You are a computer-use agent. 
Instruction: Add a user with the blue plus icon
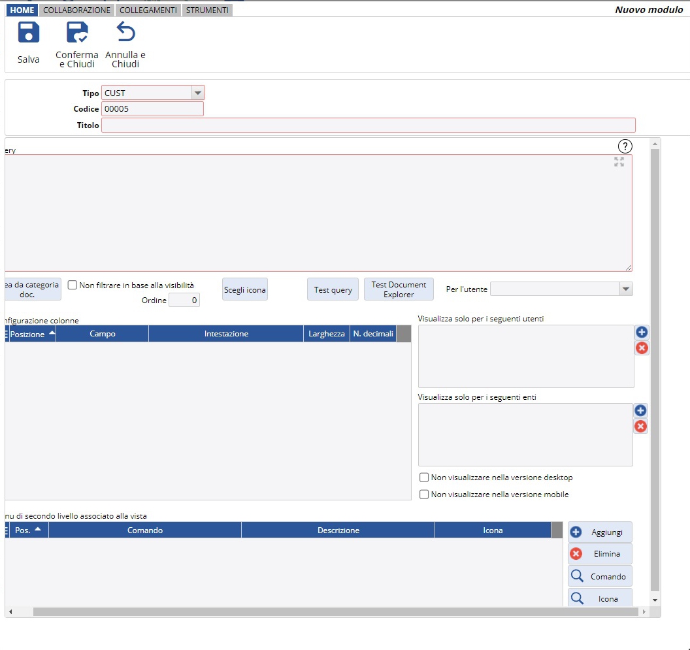coord(642,333)
